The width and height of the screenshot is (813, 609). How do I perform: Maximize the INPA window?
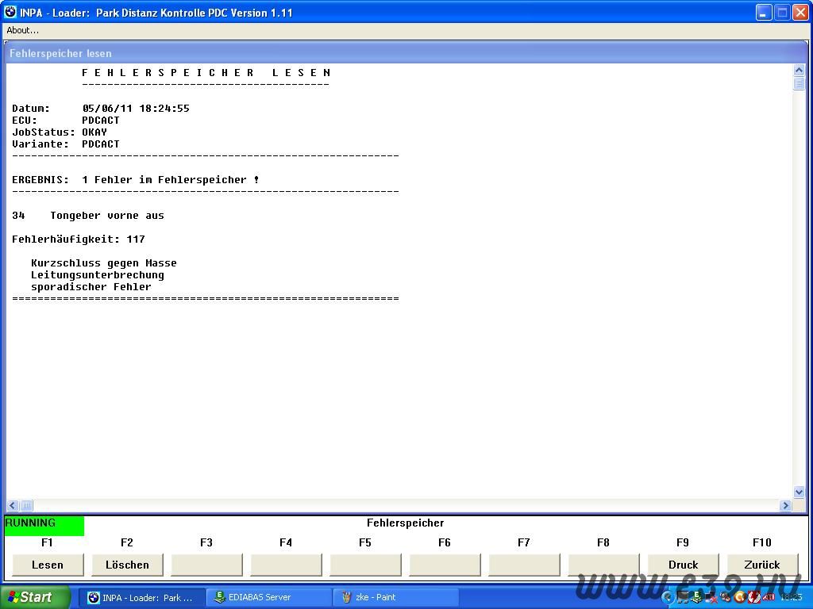[x=781, y=12]
